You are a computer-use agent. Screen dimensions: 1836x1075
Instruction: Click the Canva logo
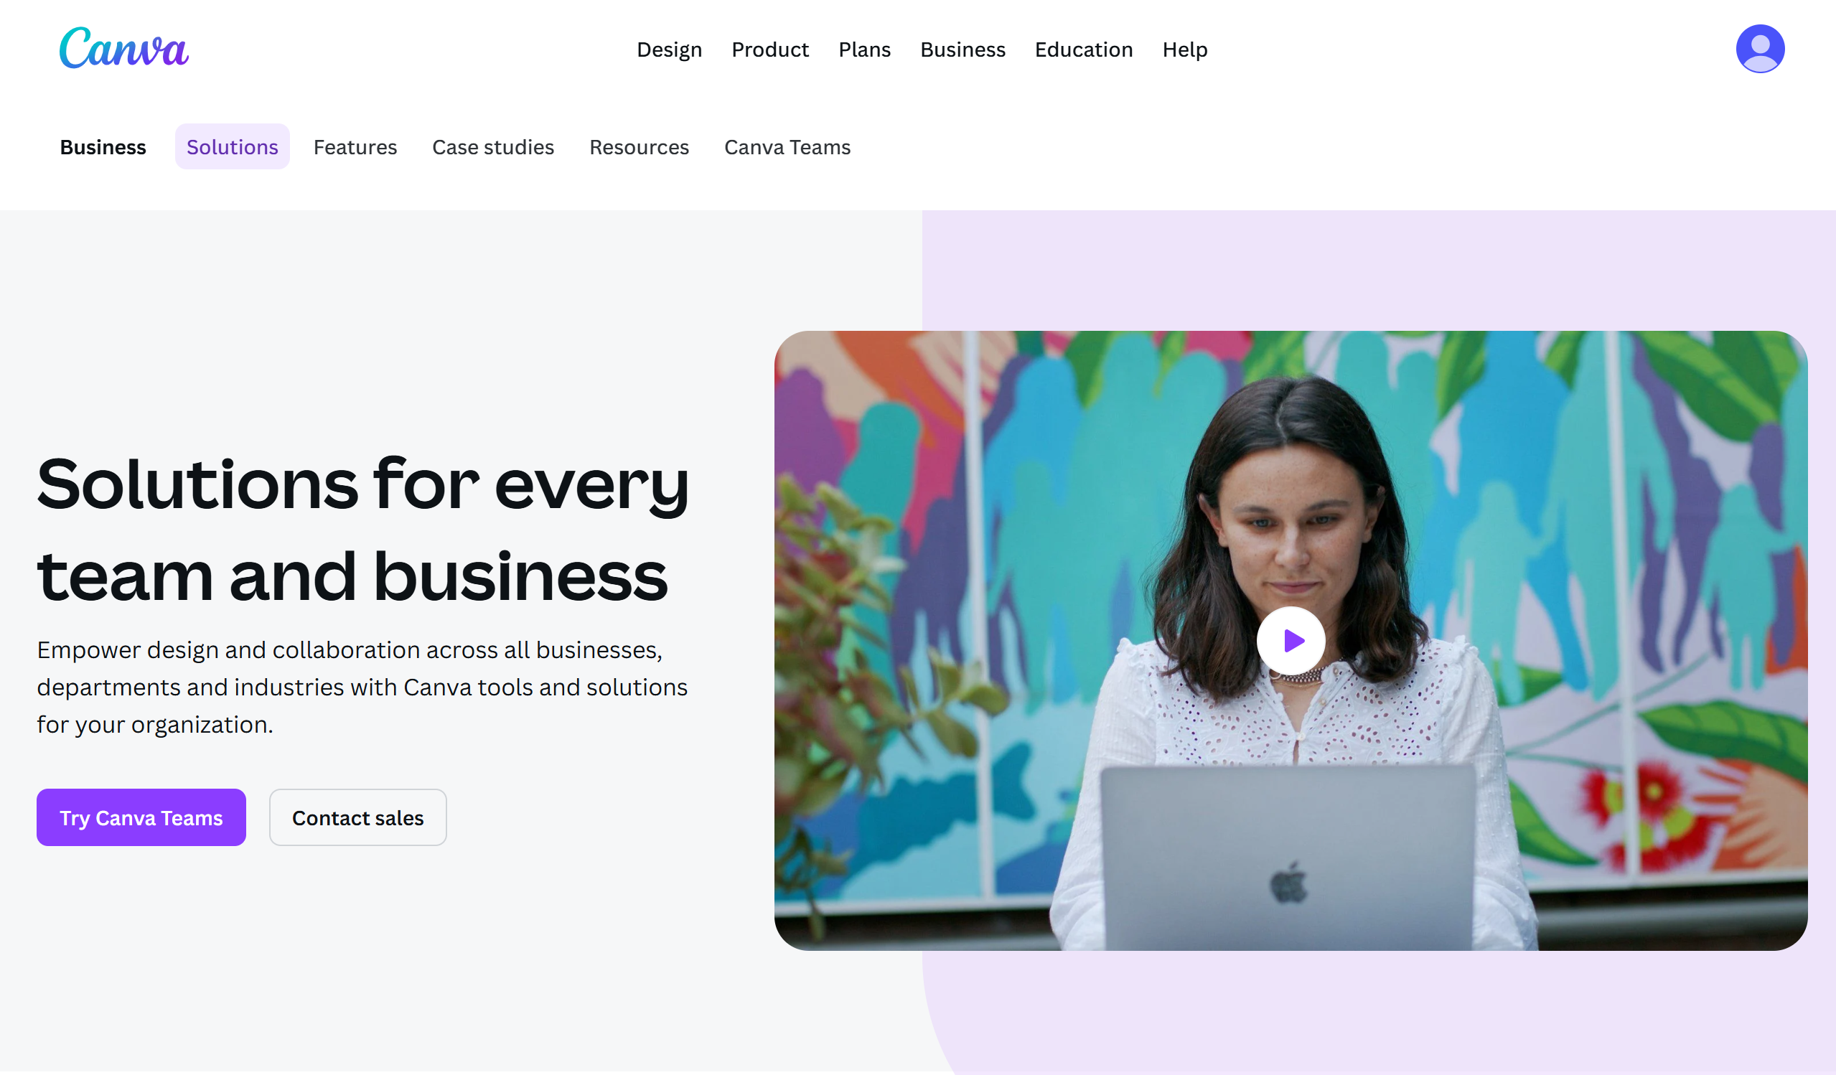click(124, 48)
